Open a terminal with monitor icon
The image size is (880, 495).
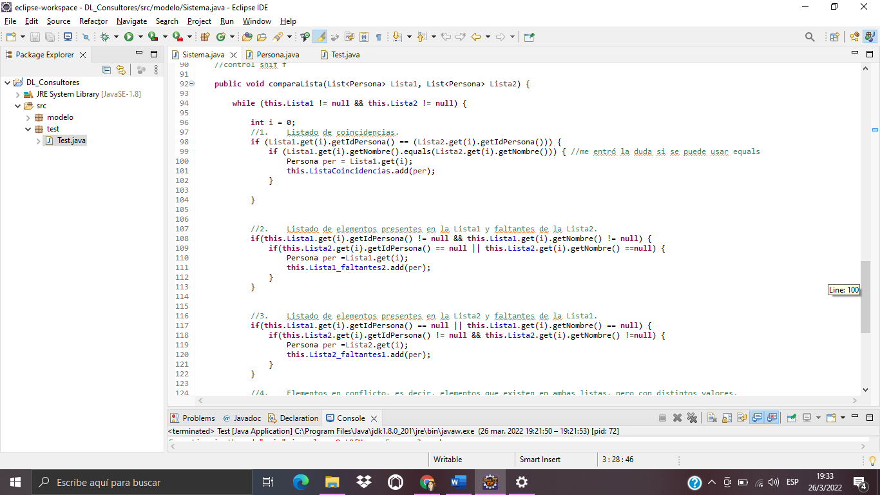[x=68, y=37]
